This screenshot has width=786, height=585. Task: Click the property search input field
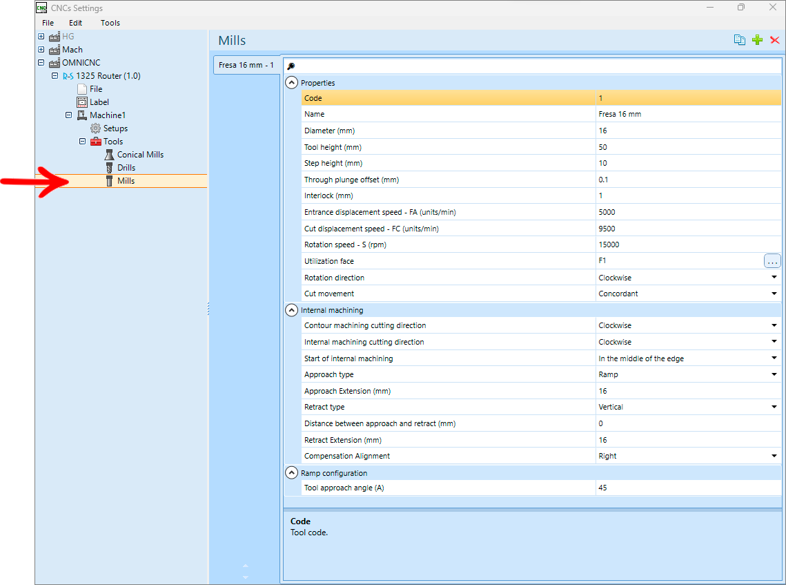pos(532,66)
